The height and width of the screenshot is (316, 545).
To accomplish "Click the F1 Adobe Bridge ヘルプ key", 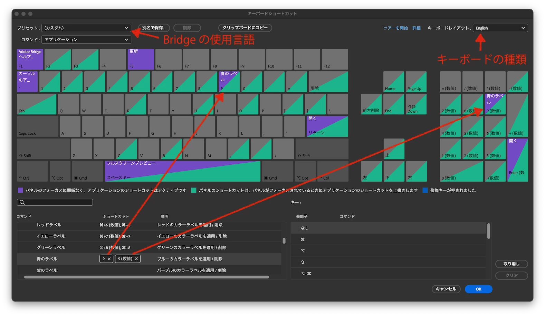I will point(30,59).
